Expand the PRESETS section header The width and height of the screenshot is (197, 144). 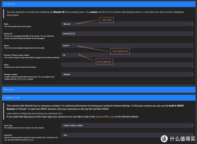pyautogui.click(x=99, y=89)
